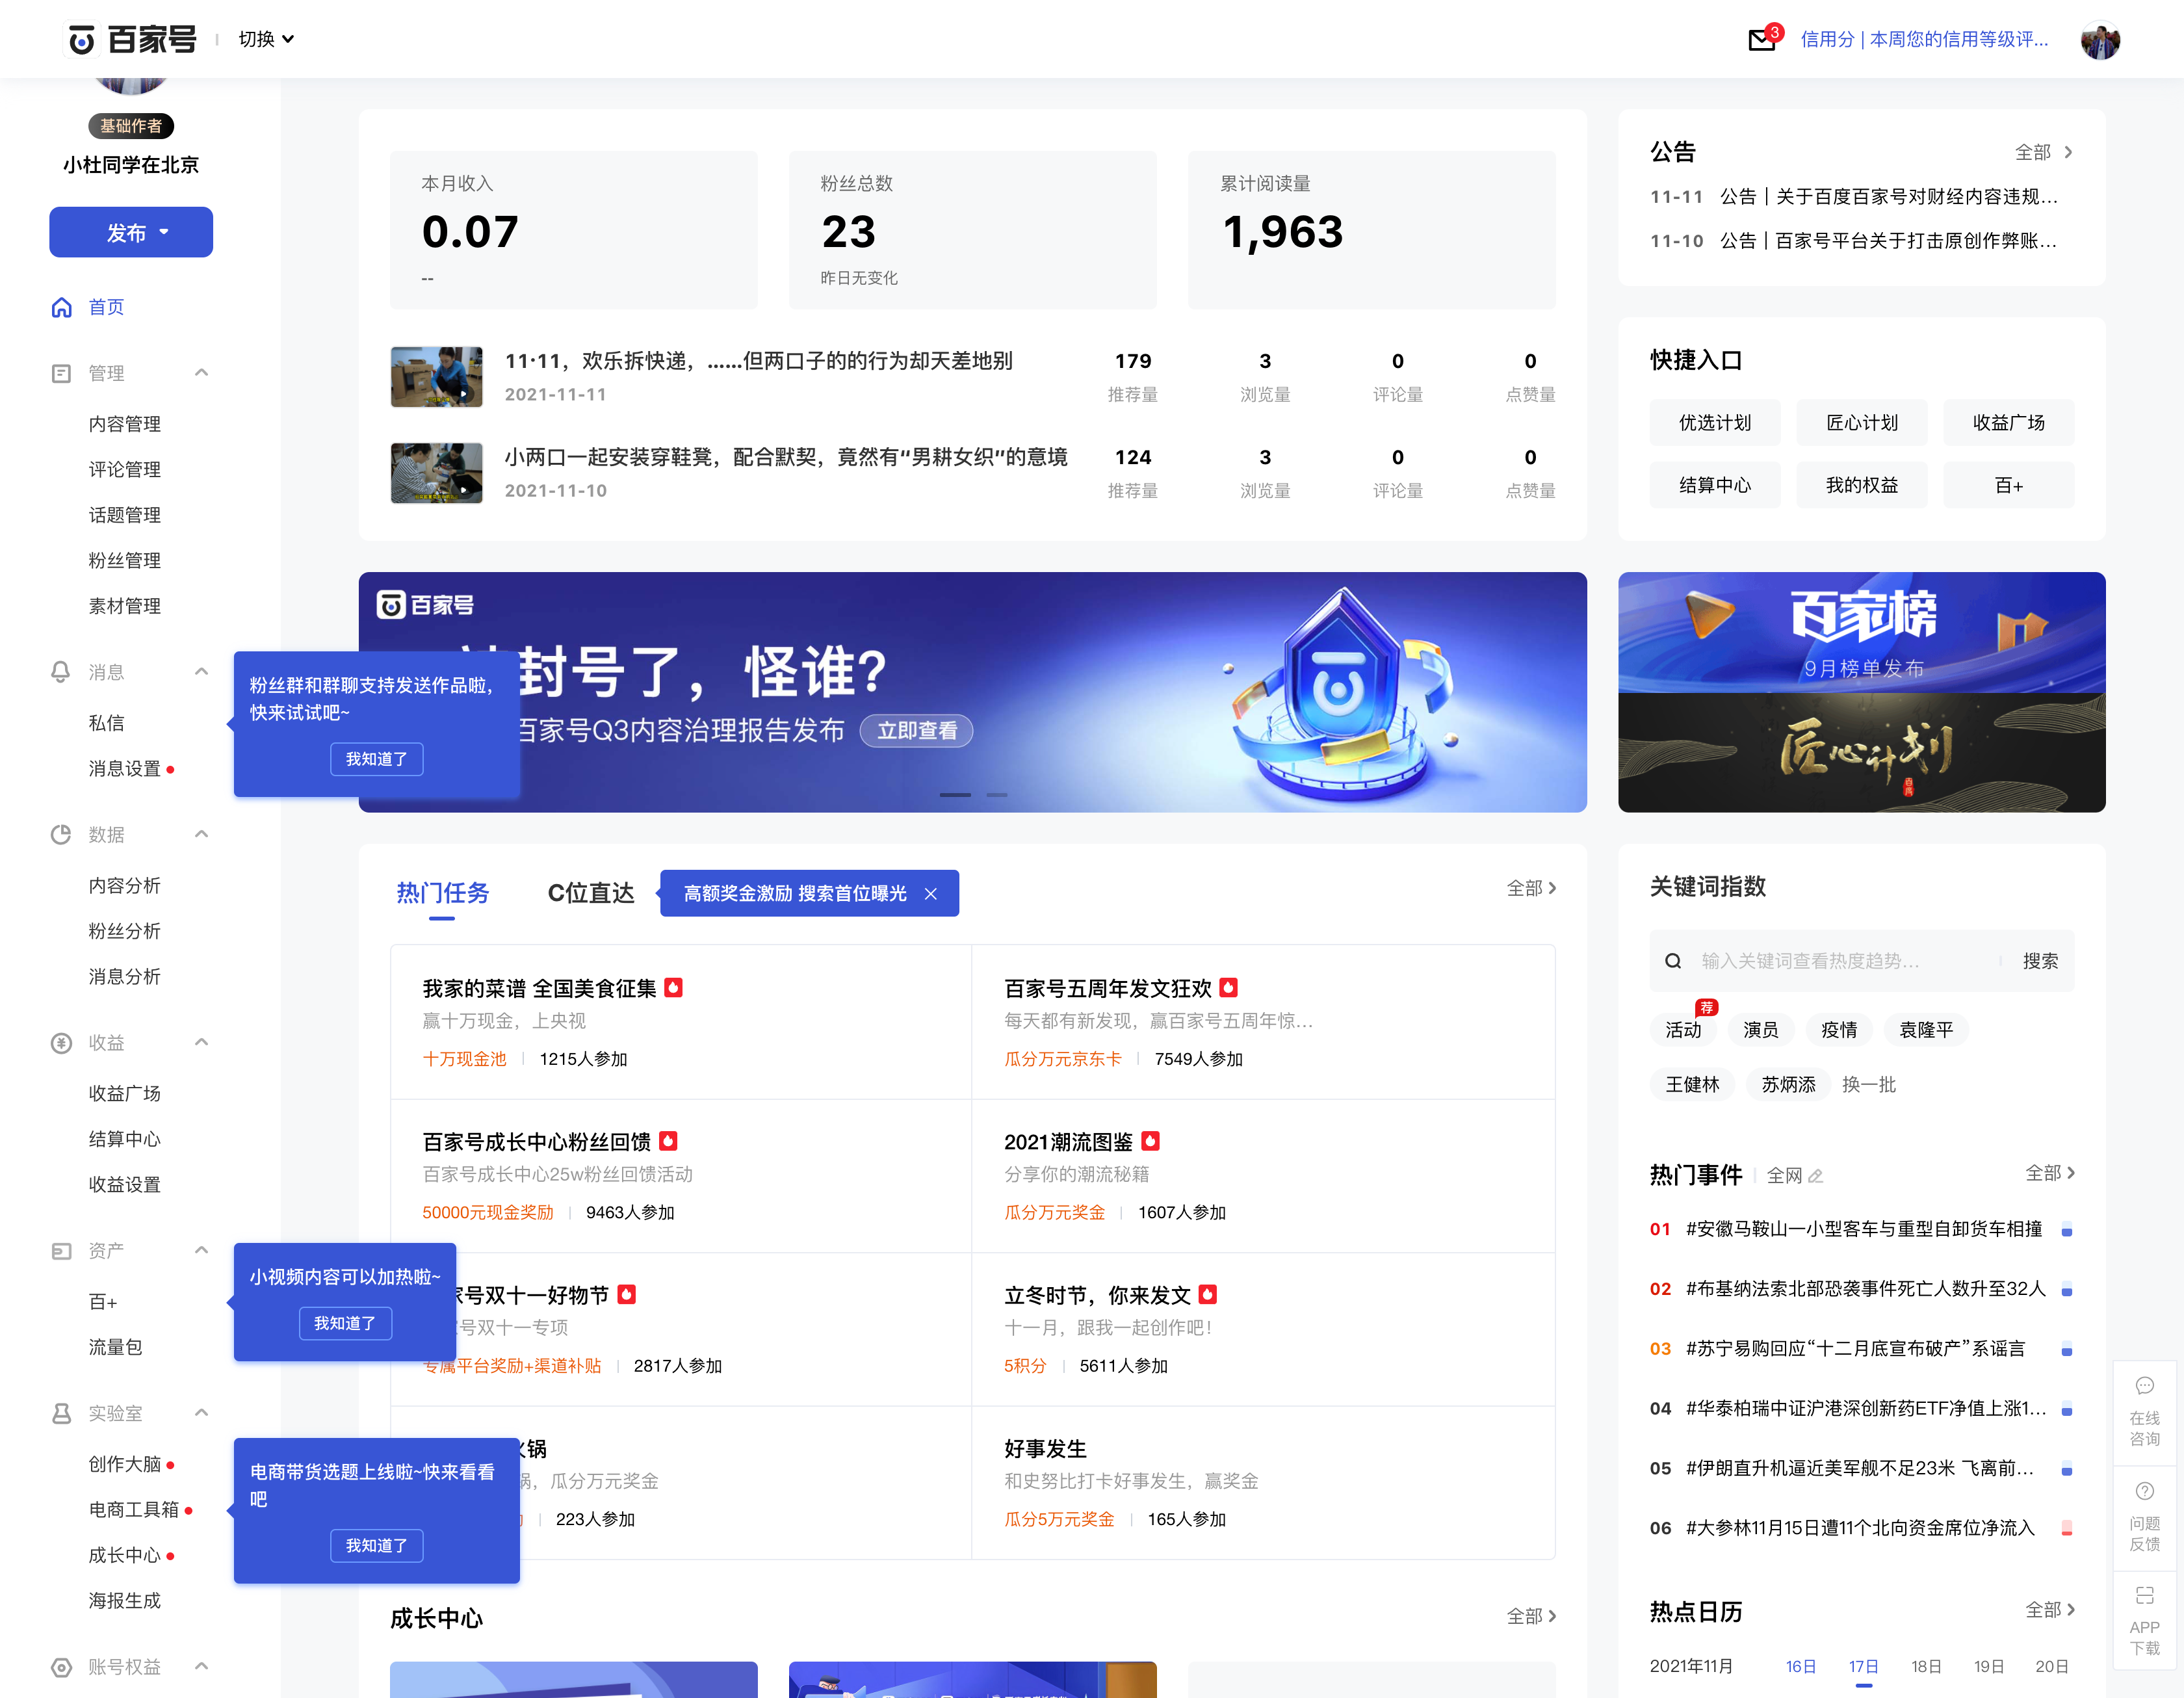Click the 资产 section icon

click(x=62, y=1251)
